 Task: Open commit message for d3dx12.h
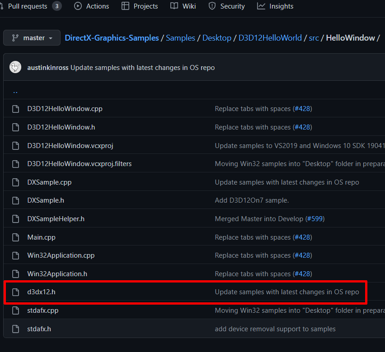287,292
